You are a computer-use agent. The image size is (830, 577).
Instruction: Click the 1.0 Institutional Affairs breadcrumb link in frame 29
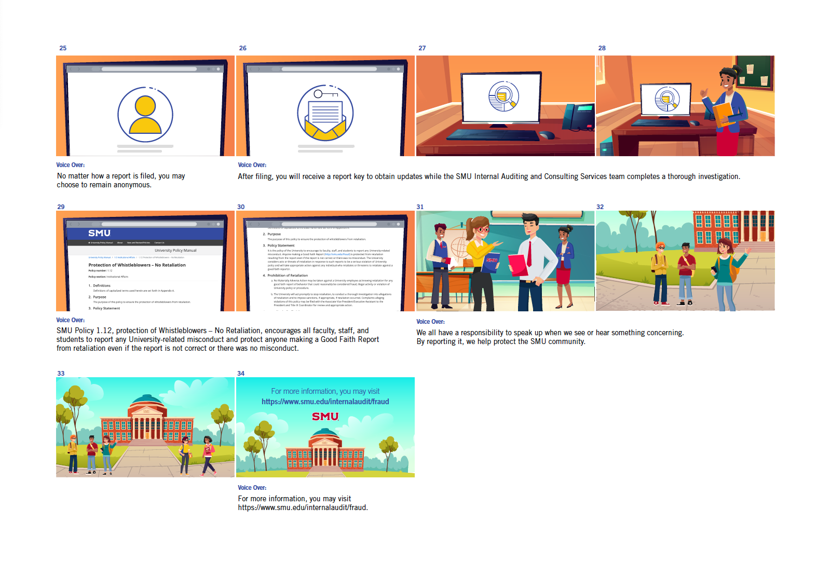(x=125, y=257)
